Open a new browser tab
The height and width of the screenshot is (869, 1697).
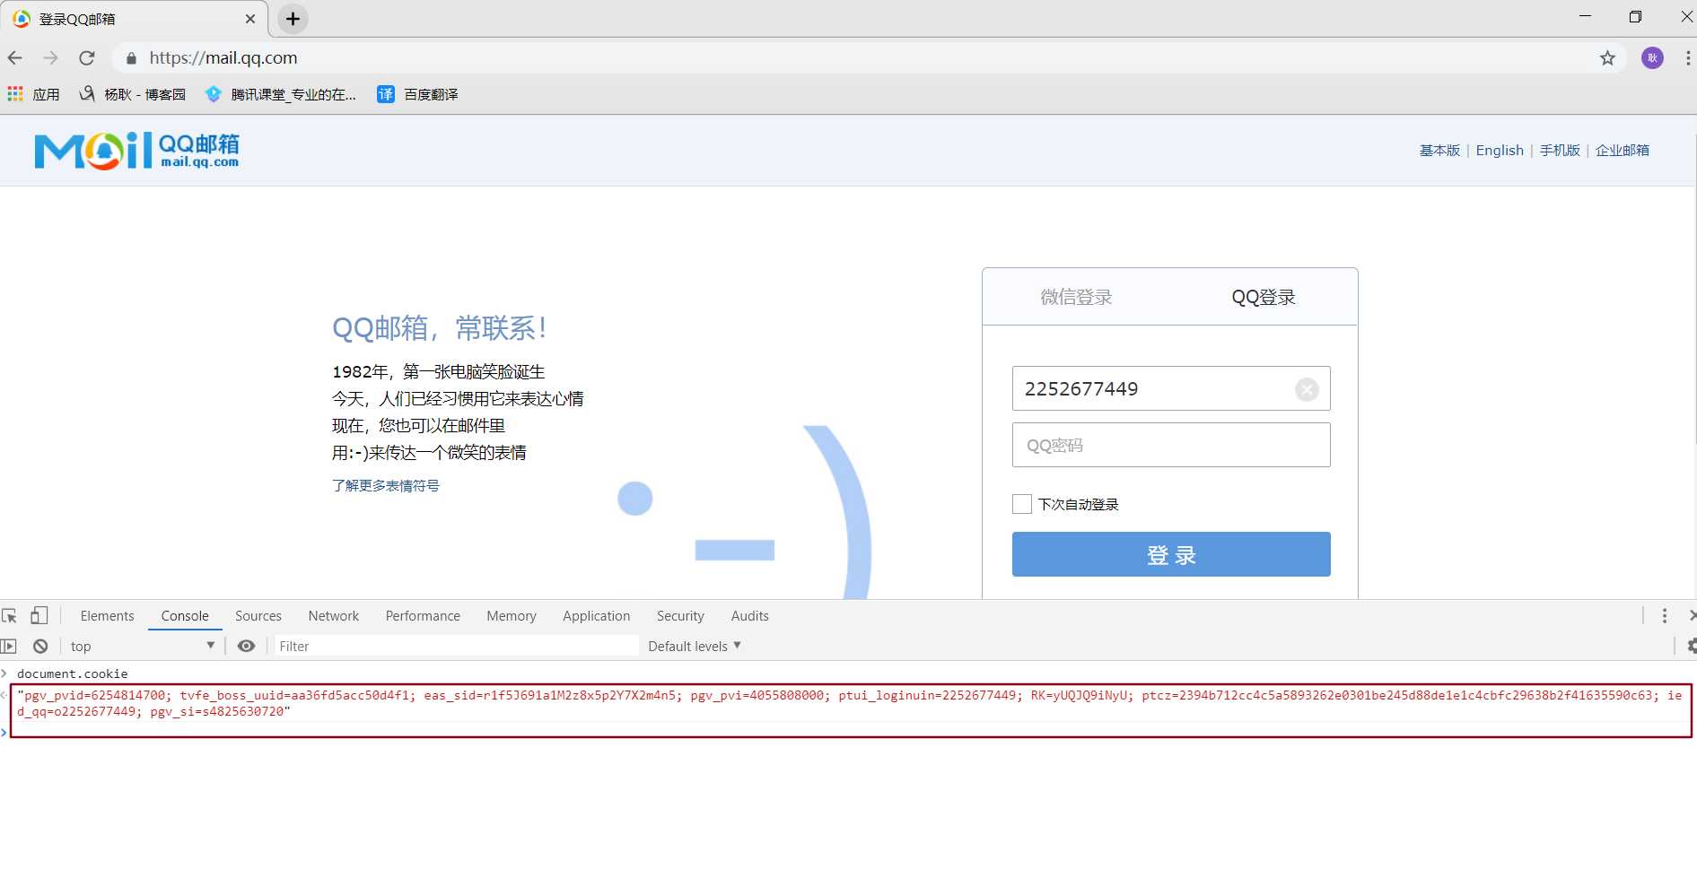point(293,19)
